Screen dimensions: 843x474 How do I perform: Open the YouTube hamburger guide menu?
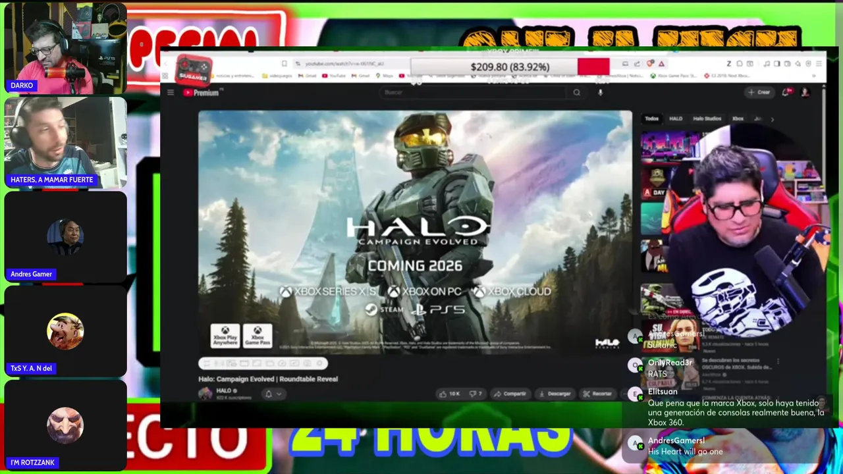tap(170, 92)
